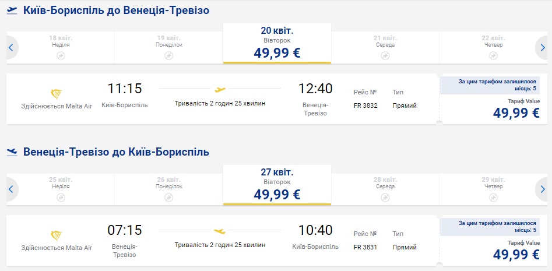This screenshot has width=552, height=271.
Task: Choose the 22 квіт. Четвер date
Action: click(493, 41)
